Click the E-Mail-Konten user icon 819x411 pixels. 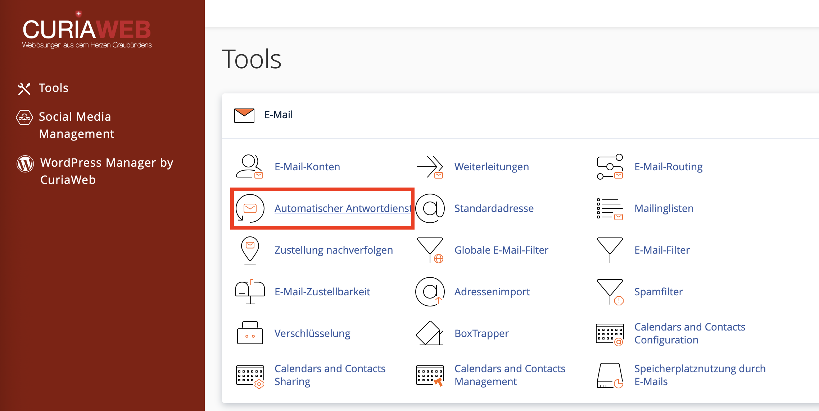[x=250, y=167]
